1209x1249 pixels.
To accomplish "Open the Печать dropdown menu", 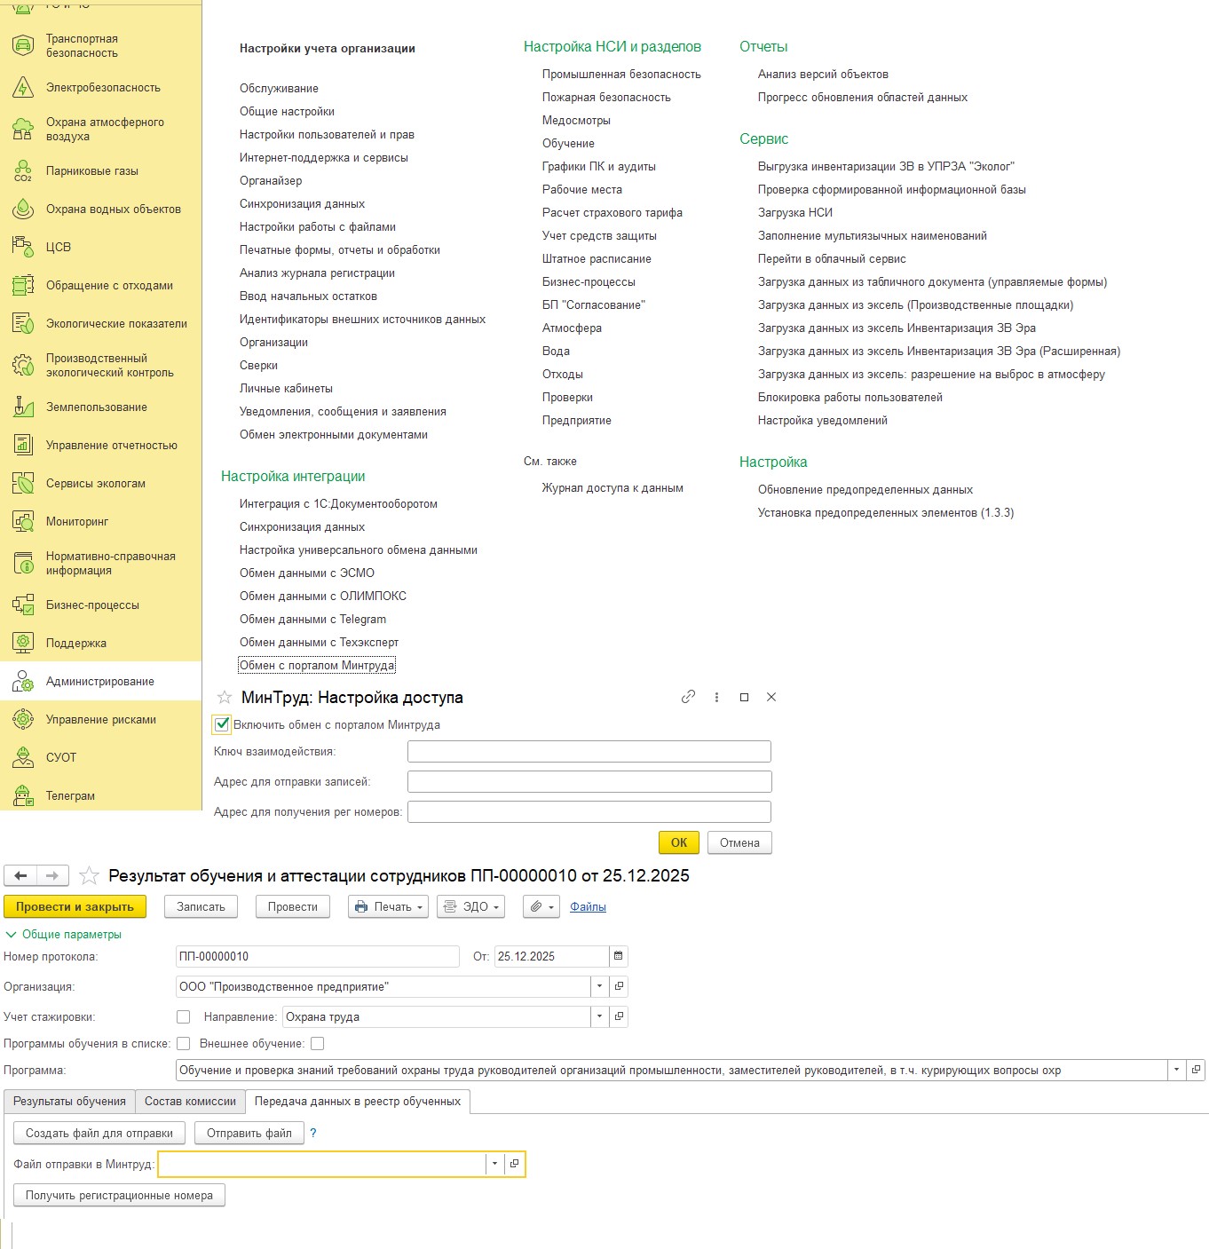I will (x=388, y=906).
